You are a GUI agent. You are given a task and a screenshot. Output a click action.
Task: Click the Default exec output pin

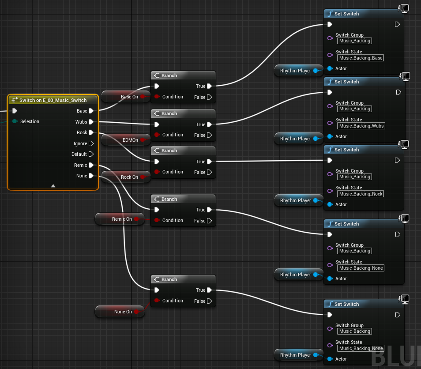(x=91, y=154)
